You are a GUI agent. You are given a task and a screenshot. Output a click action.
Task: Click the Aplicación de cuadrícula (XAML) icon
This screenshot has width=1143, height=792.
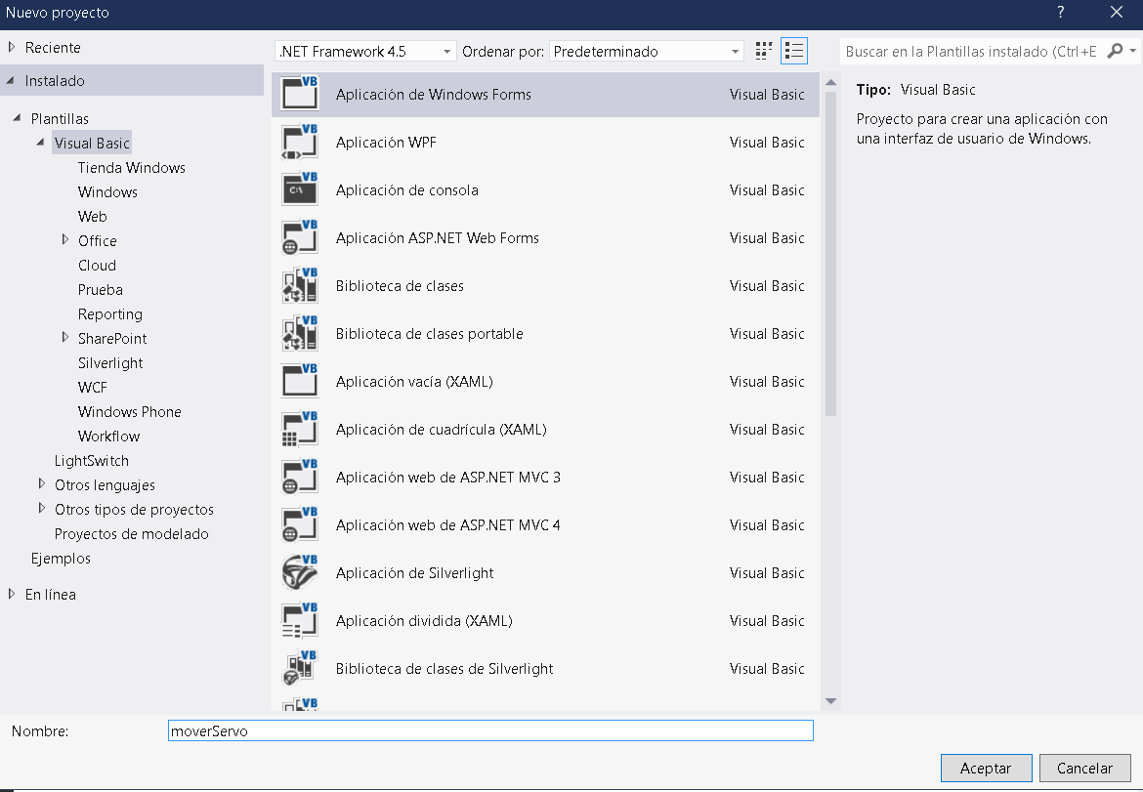click(300, 429)
